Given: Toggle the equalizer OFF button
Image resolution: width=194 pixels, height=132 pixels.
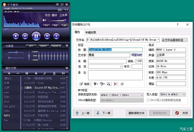Looking at the screenshot, I should tap(31, 46).
